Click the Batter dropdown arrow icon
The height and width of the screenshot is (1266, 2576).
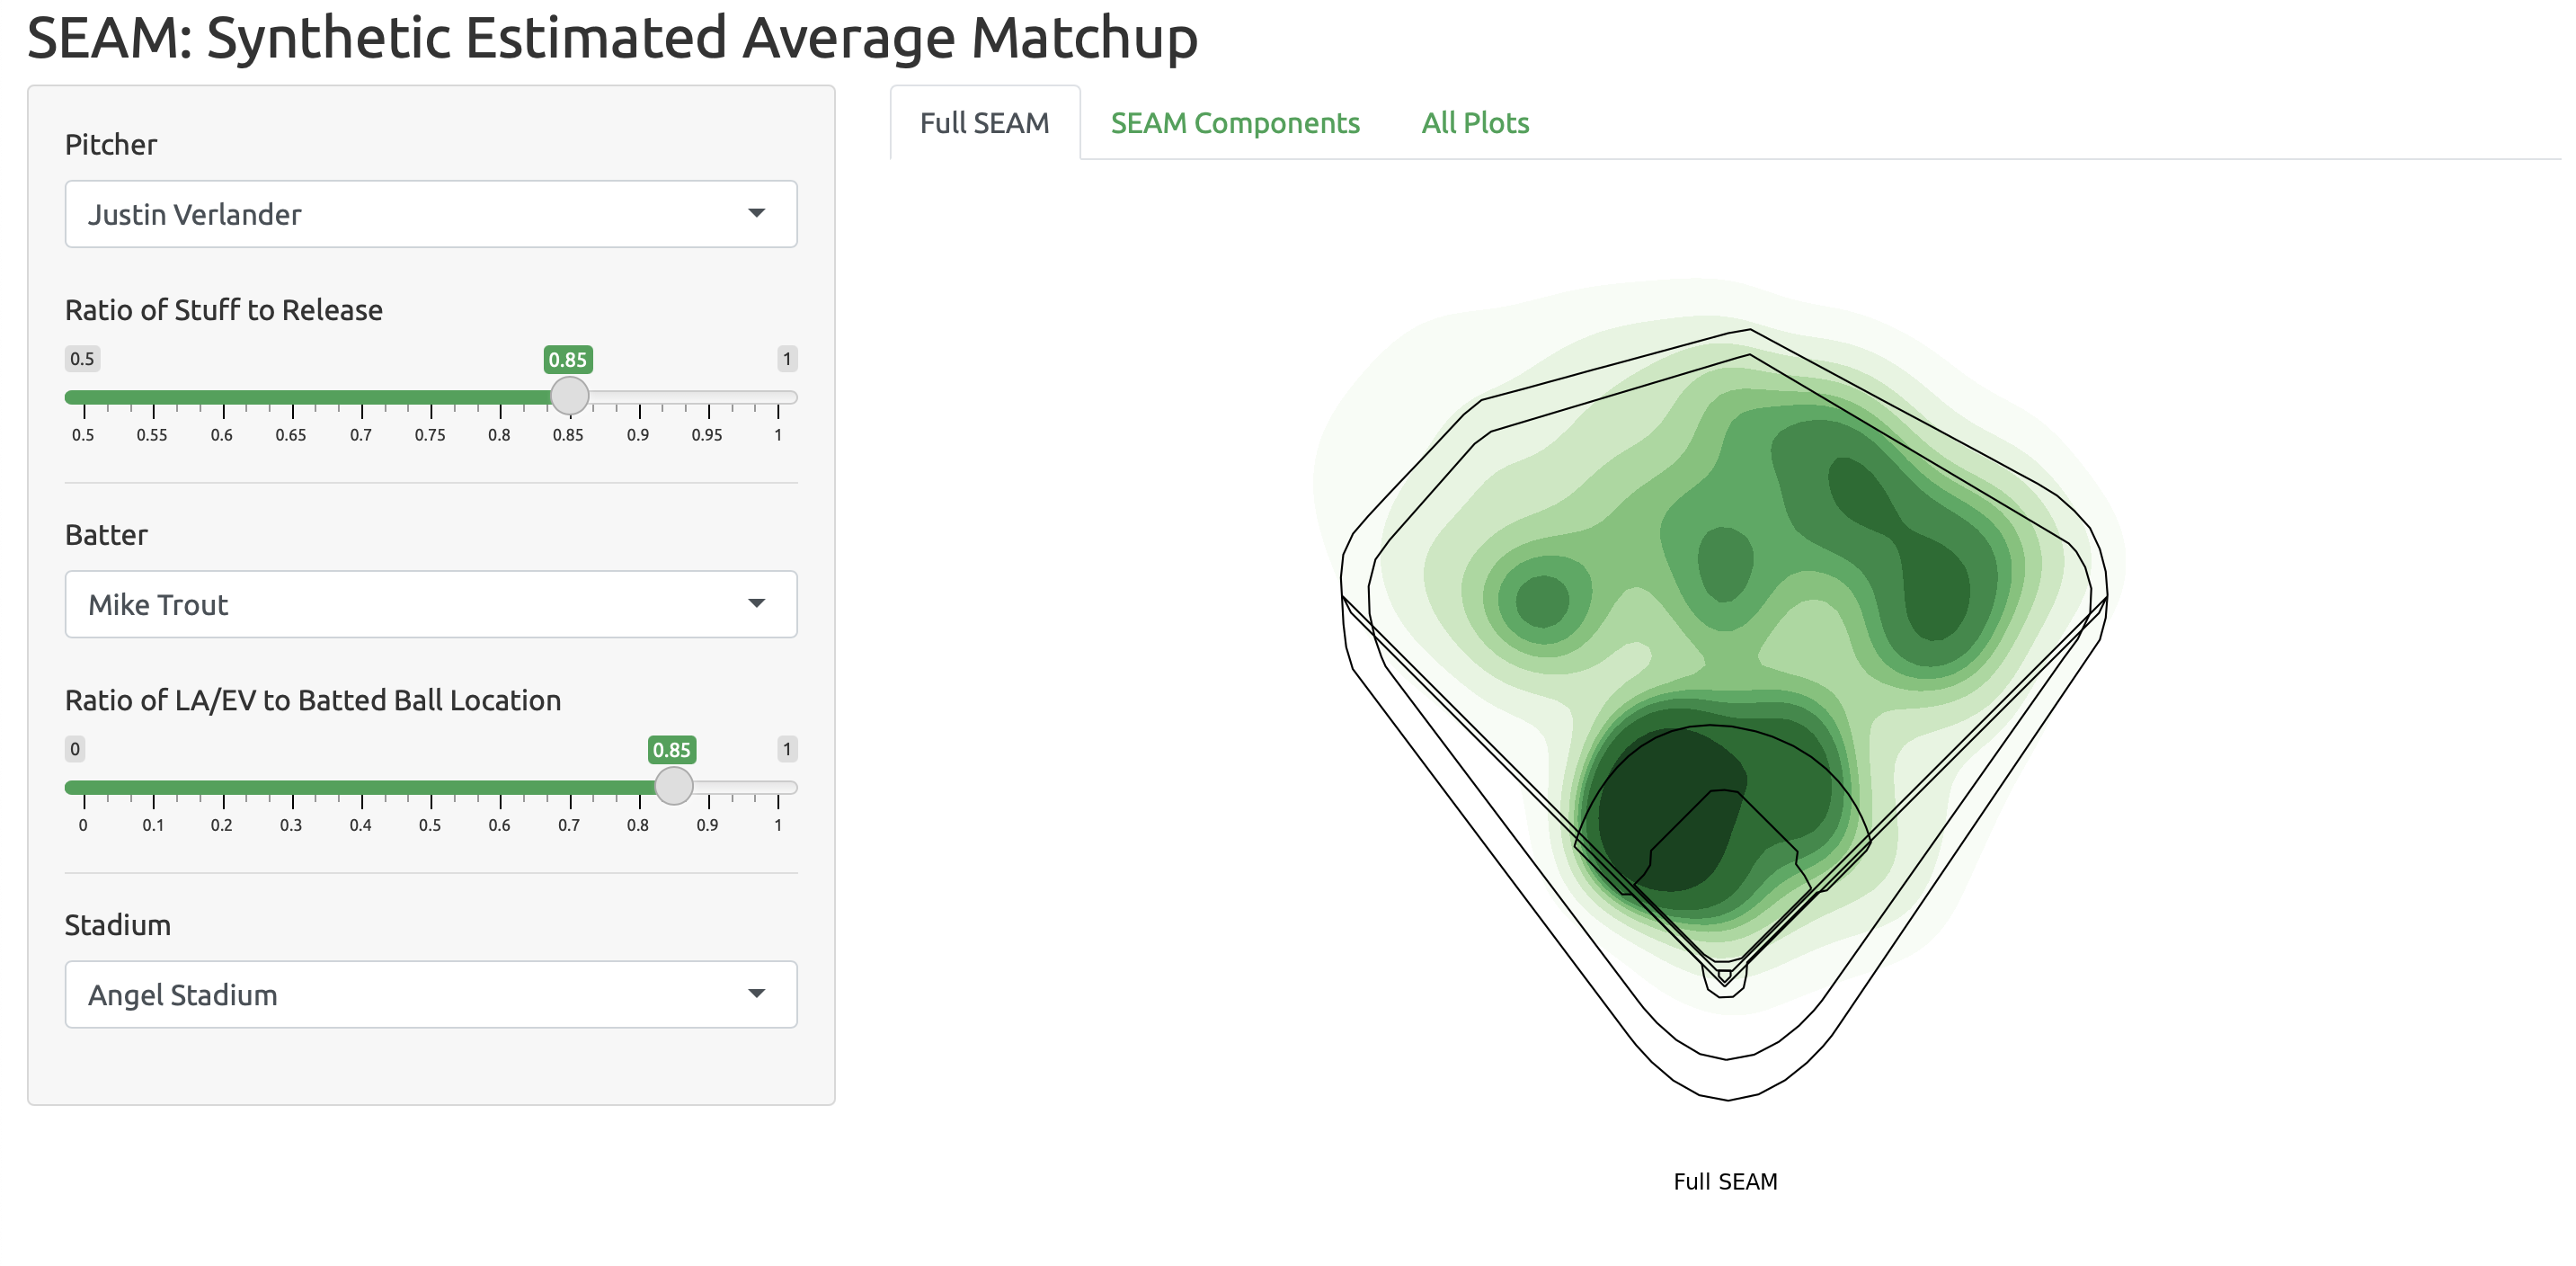757,603
